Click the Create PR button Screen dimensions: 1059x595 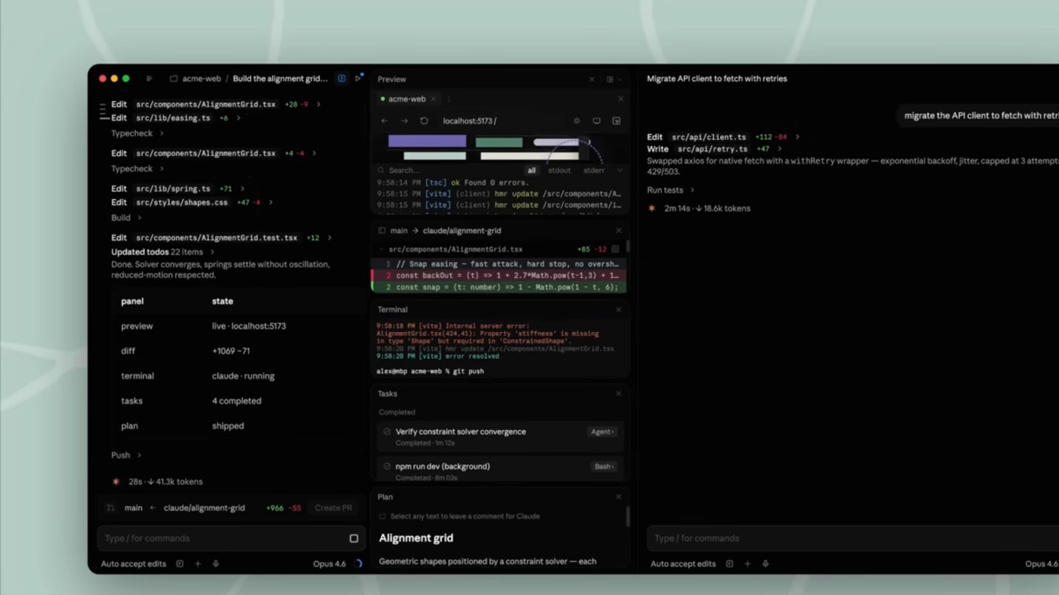coord(333,508)
